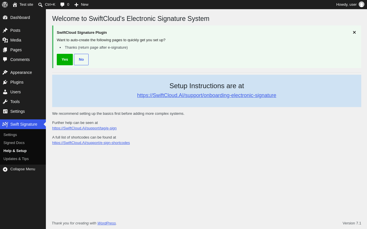Open the tag/e-sign support link
This screenshot has width=367, height=229.
pyautogui.click(x=84, y=128)
